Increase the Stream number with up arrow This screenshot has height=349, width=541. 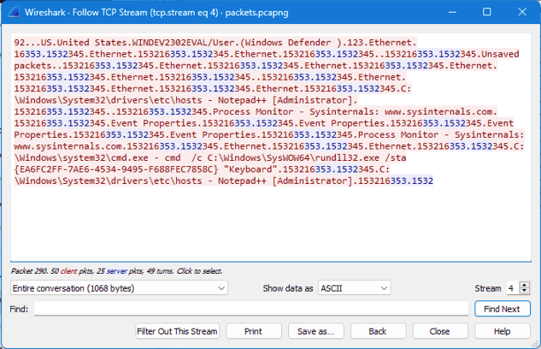(x=525, y=285)
